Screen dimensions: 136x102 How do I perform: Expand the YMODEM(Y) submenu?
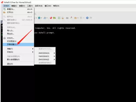point(45,56)
